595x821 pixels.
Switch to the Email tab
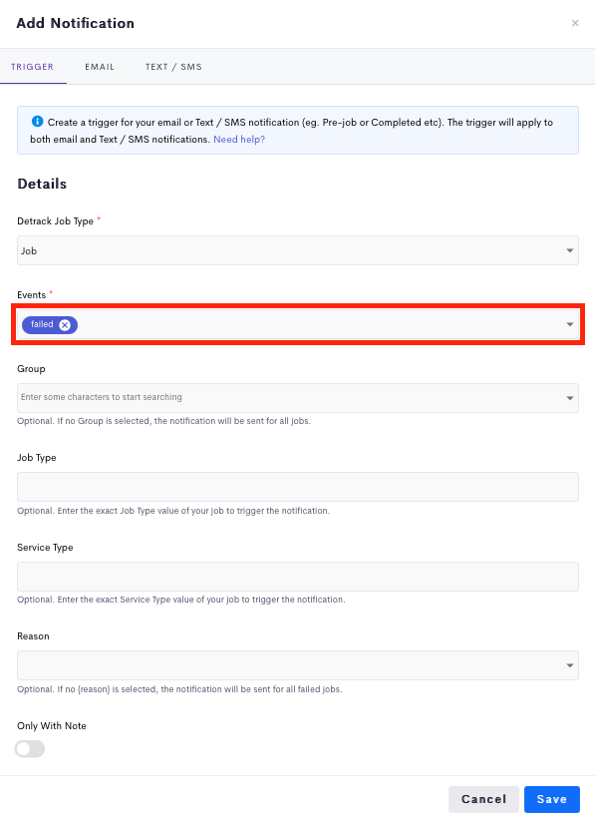pos(100,67)
